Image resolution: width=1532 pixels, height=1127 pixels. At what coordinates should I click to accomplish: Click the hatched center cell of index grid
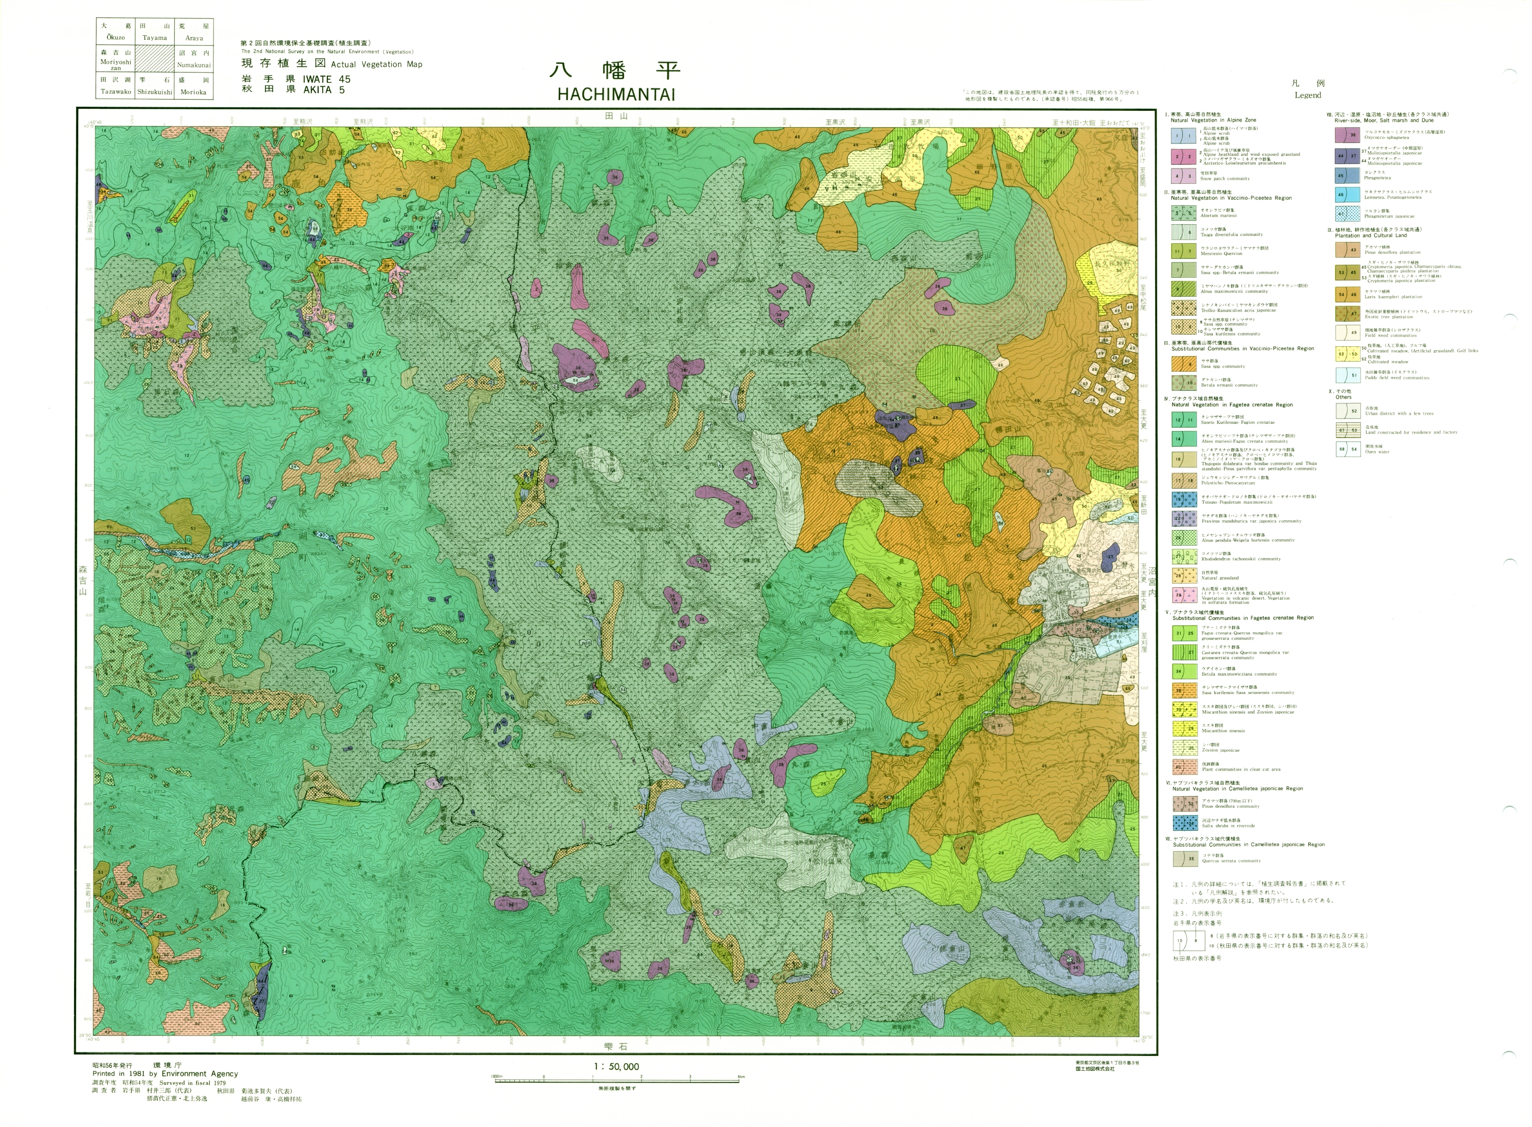coord(154,59)
